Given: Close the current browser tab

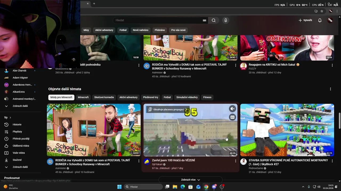Looking at the screenshot, I should 88,3.
